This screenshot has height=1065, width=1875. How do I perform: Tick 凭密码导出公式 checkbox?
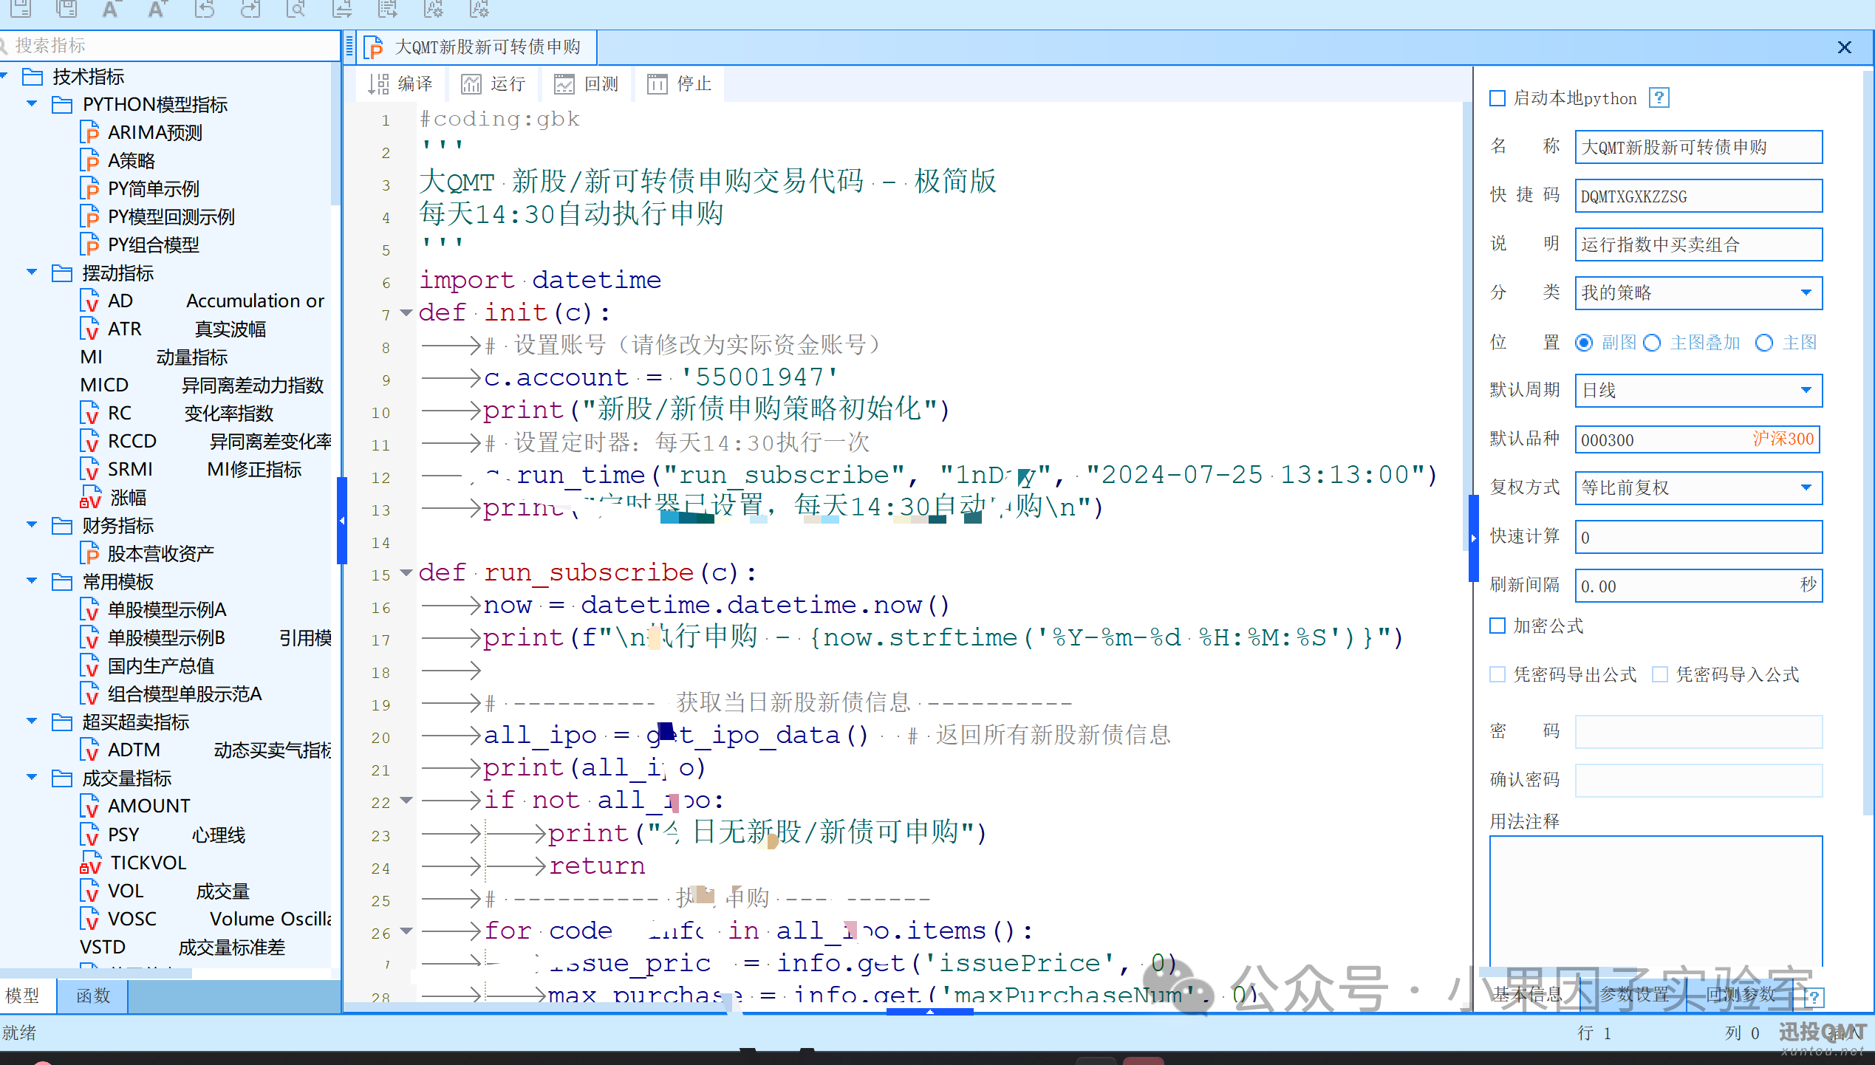click(x=1497, y=674)
